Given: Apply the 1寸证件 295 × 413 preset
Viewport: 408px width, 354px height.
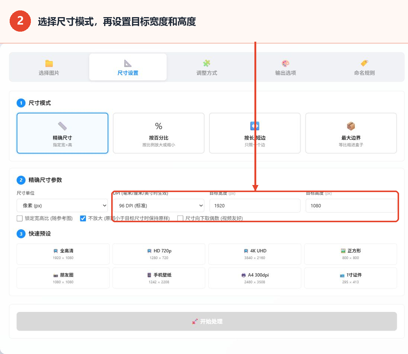Looking at the screenshot, I should tap(350, 278).
